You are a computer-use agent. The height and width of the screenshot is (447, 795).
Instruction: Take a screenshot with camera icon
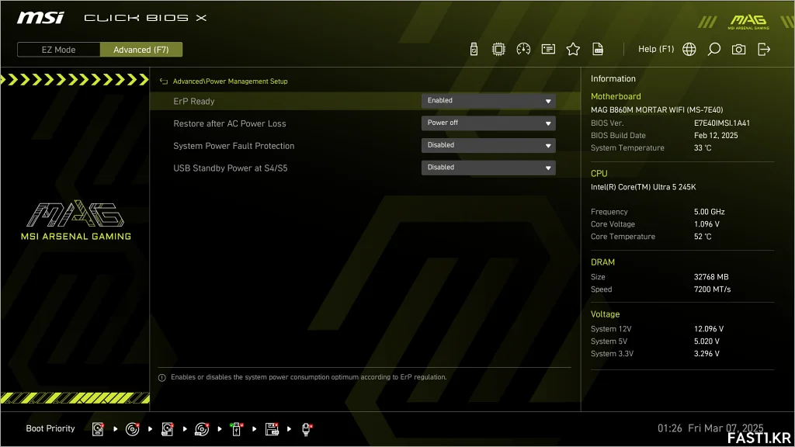pyautogui.click(x=739, y=49)
